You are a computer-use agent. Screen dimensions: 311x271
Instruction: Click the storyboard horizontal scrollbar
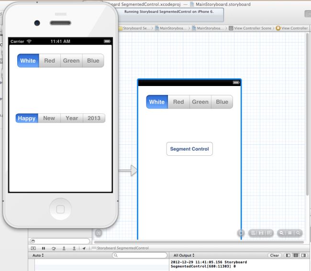pos(199,242)
